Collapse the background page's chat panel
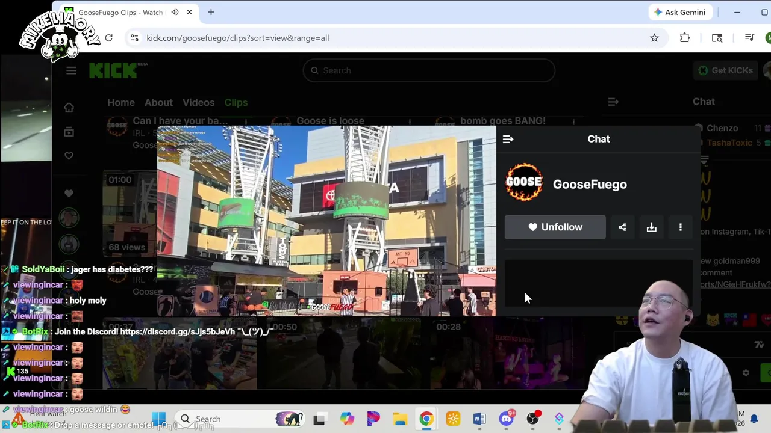Viewport: 771px width, 433px height. (x=613, y=102)
